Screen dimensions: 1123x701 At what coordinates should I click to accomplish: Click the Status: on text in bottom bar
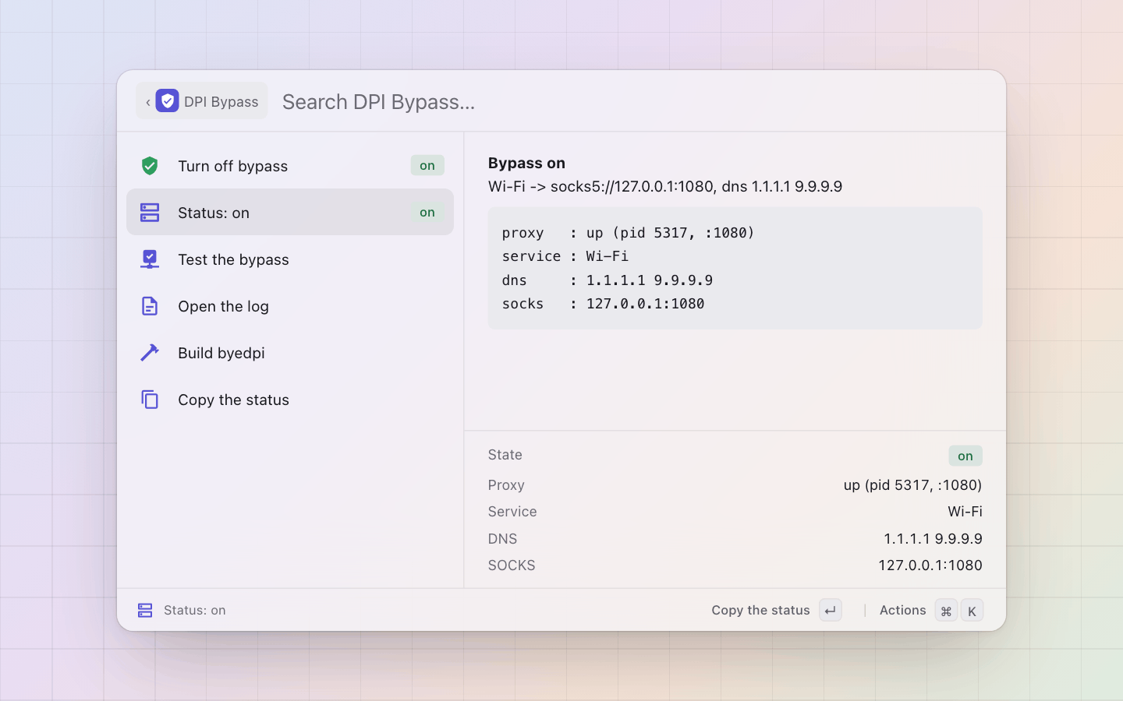click(195, 610)
